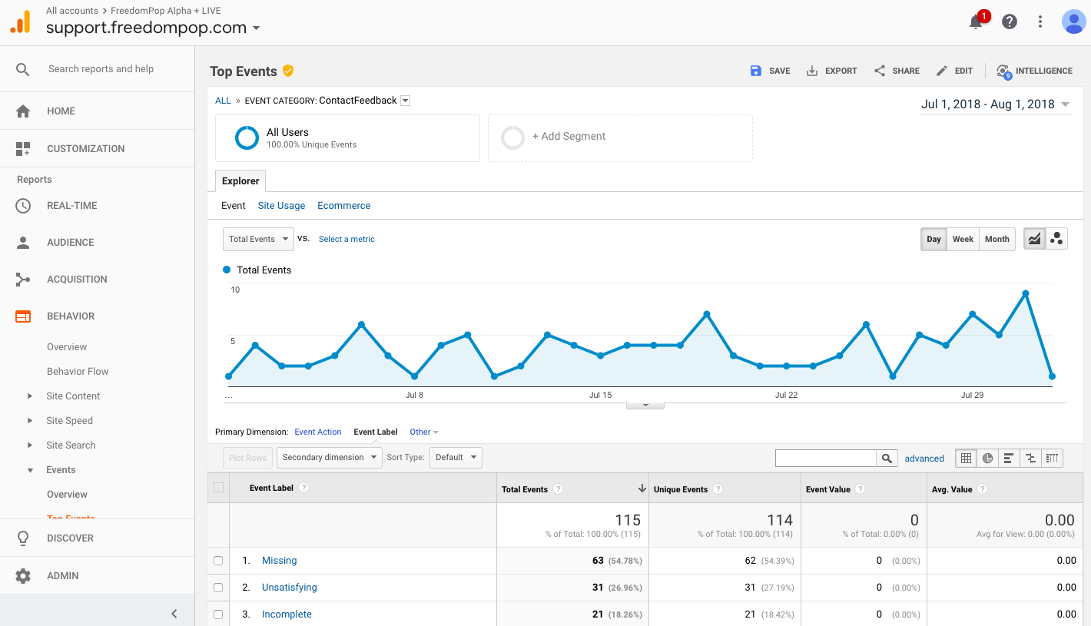
Task: Click the Google Analytics logo
Action: 20,22
